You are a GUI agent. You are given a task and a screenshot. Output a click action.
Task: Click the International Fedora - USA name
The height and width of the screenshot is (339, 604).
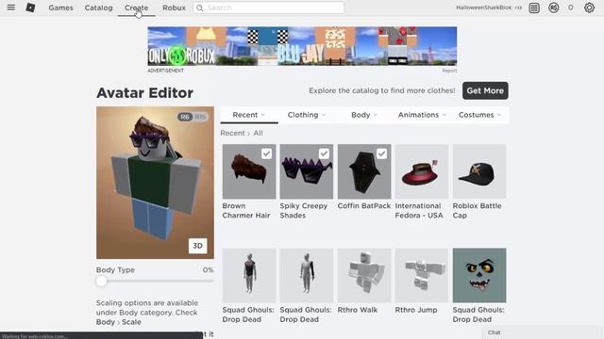coord(419,211)
